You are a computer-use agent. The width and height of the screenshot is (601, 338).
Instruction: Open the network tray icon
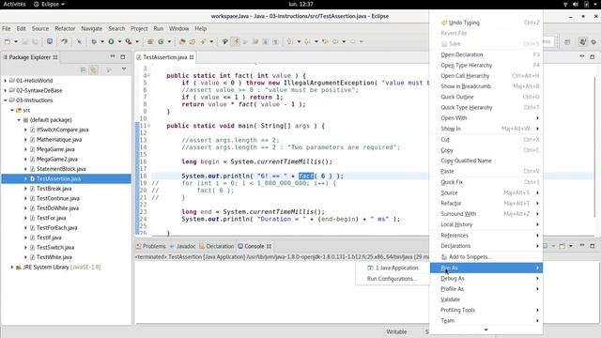click(x=565, y=4)
